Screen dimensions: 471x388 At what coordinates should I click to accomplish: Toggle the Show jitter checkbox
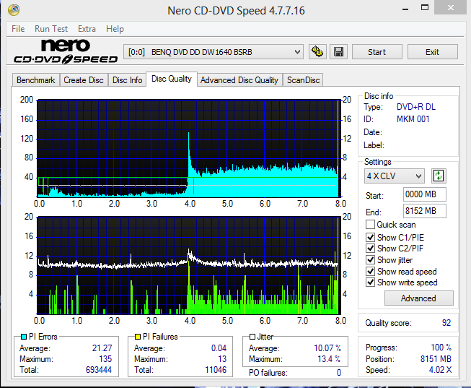[371, 259]
